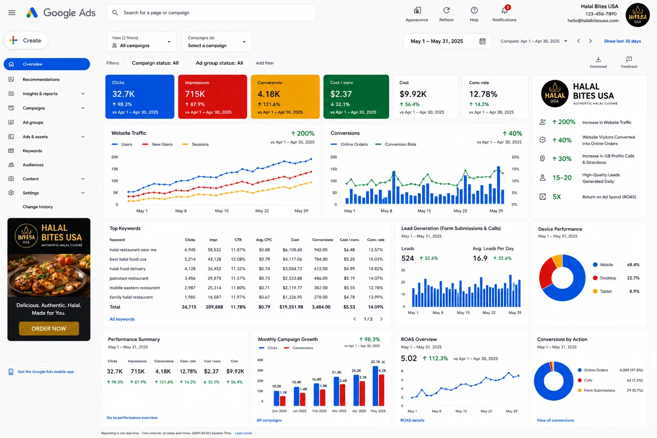Image resolution: width=657 pixels, height=438 pixels.
Task: Click the mobile app phone icon
Action: coord(11,372)
